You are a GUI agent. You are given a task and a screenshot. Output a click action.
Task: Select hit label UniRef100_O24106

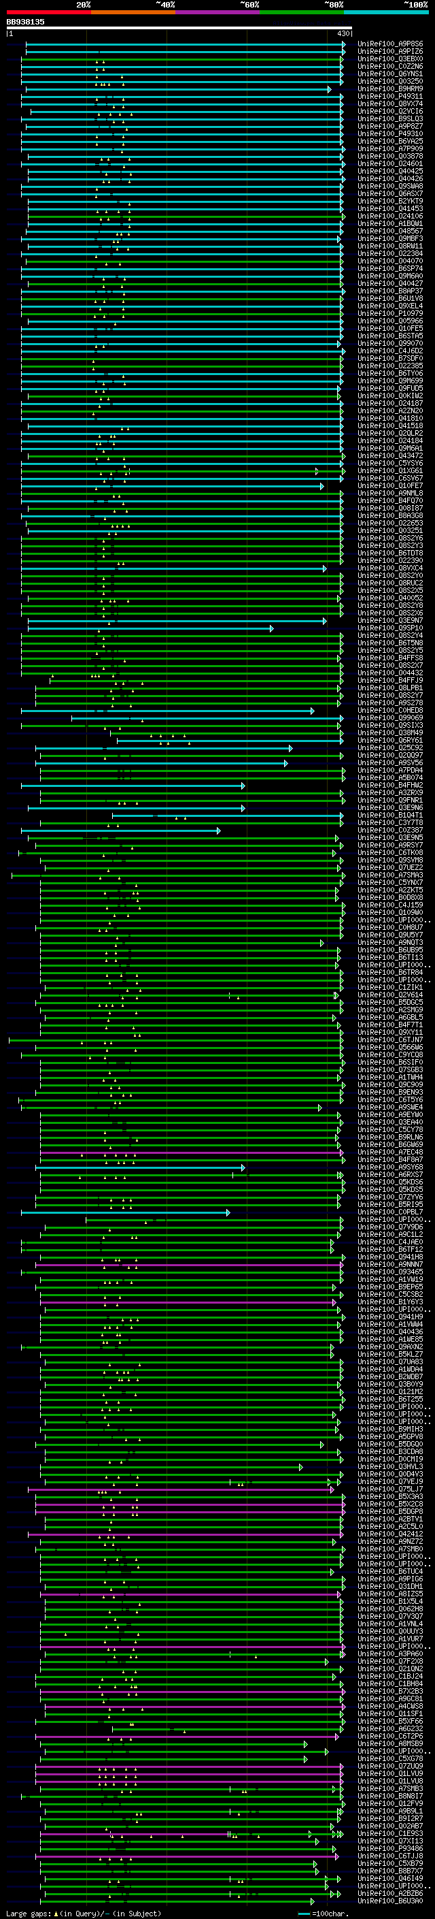coord(390,216)
